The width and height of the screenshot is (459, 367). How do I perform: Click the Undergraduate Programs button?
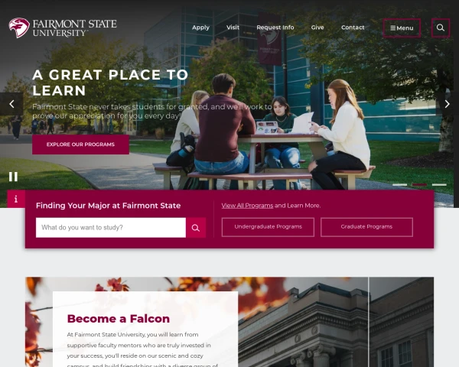[268, 227]
